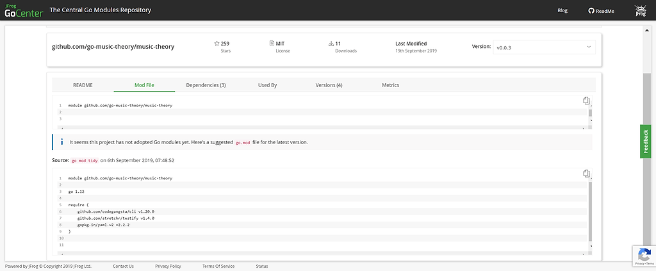Click the Last Modified date text
Viewport: 656px width, 271px height.
coord(416,51)
